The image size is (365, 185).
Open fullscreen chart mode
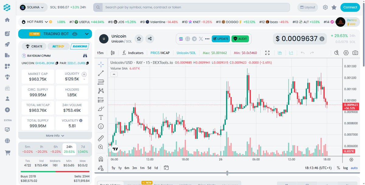267,53
